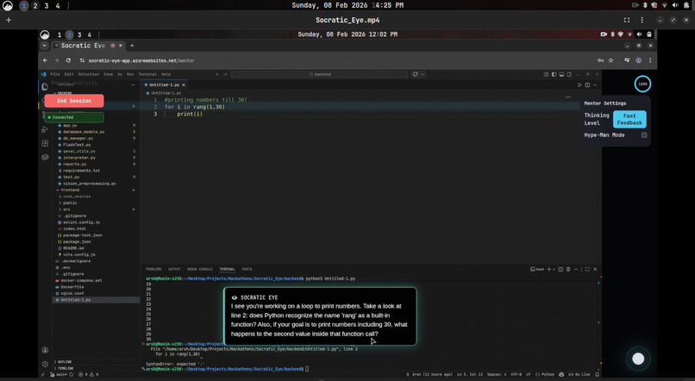Switch to workspace 4 in the top panel
The width and height of the screenshot is (695, 381).
[x=58, y=6]
